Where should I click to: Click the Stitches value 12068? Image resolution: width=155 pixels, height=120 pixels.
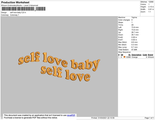pos(151,2)
